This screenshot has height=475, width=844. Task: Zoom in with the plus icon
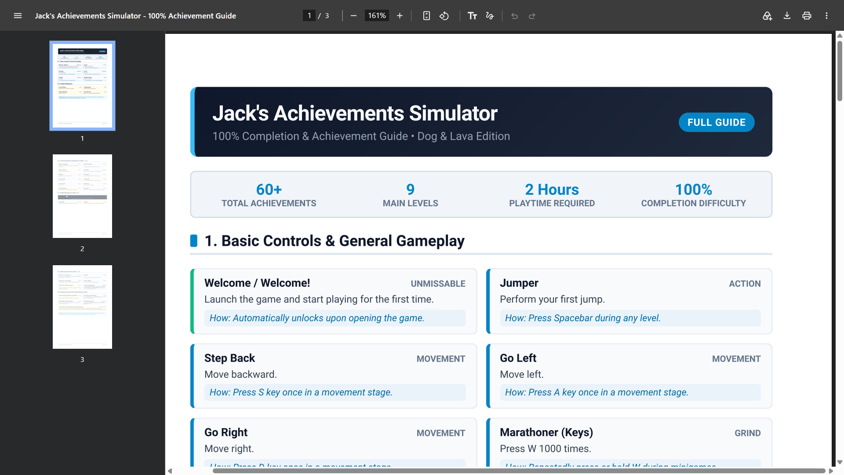(400, 16)
